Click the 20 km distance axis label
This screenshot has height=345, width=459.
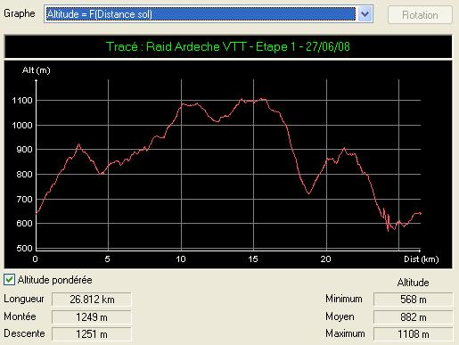tap(325, 259)
